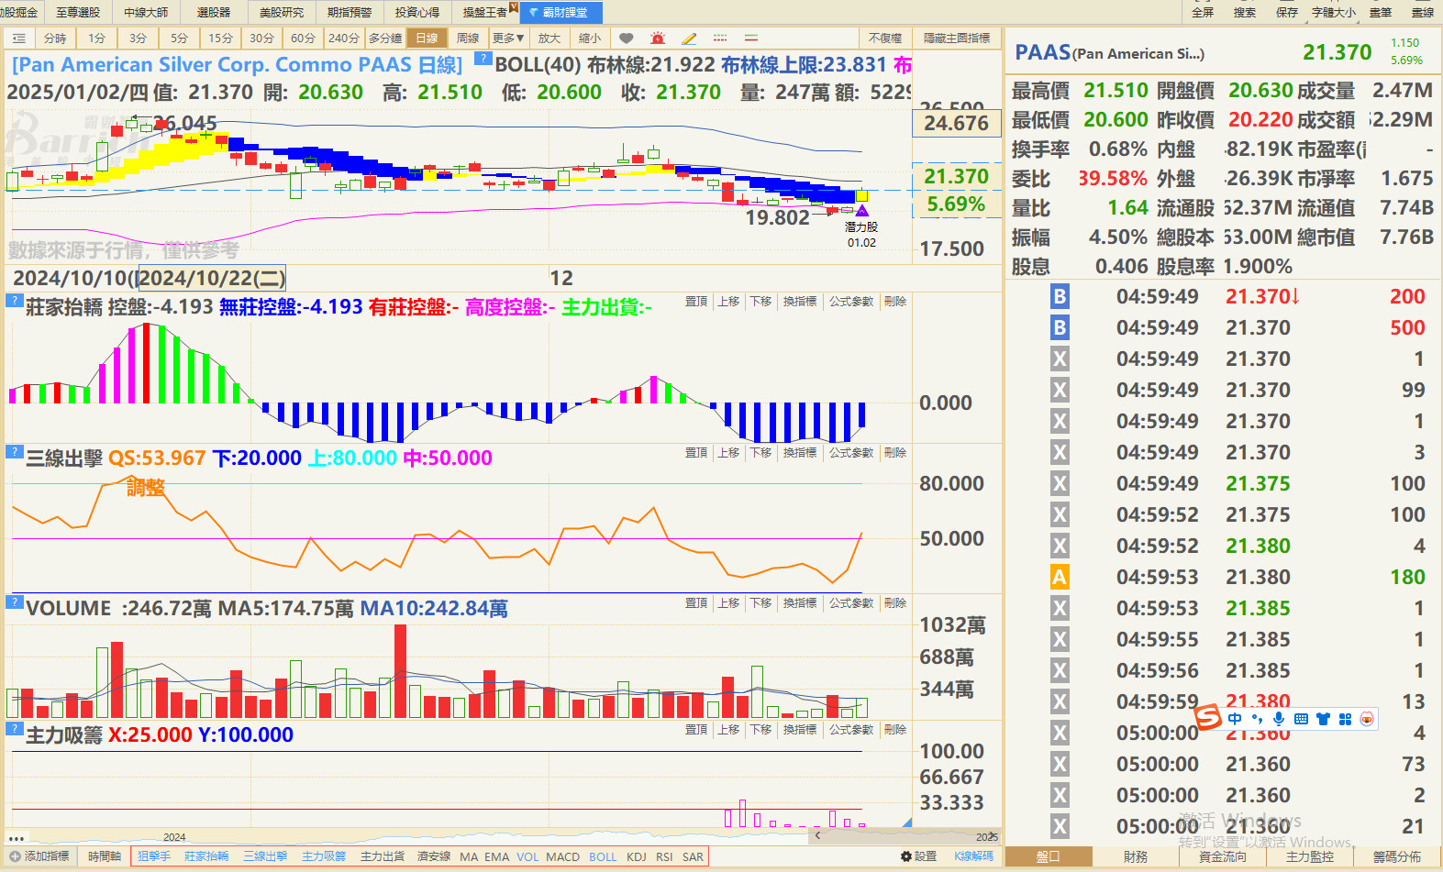Open the 霸財課堂 tab
Viewport: 1443px width, 872px height.
(561, 12)
